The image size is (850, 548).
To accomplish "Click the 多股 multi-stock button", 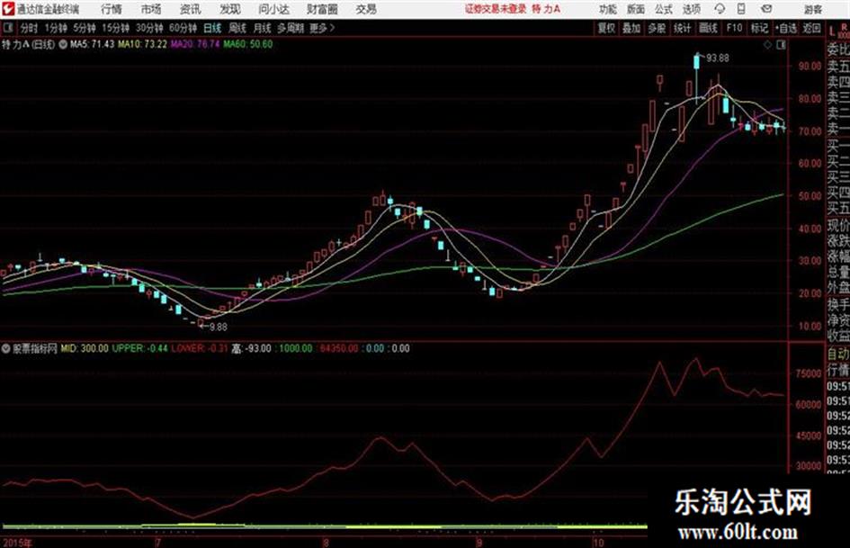I will click(x=657, y=28).
